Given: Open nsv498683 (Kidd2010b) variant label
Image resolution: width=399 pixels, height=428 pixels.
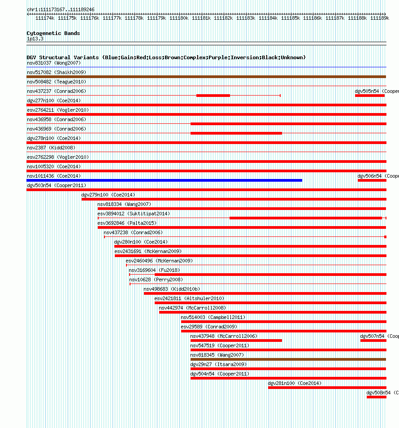Looking at the screenshot, I should pyautogui.click(x=172, y=289).
